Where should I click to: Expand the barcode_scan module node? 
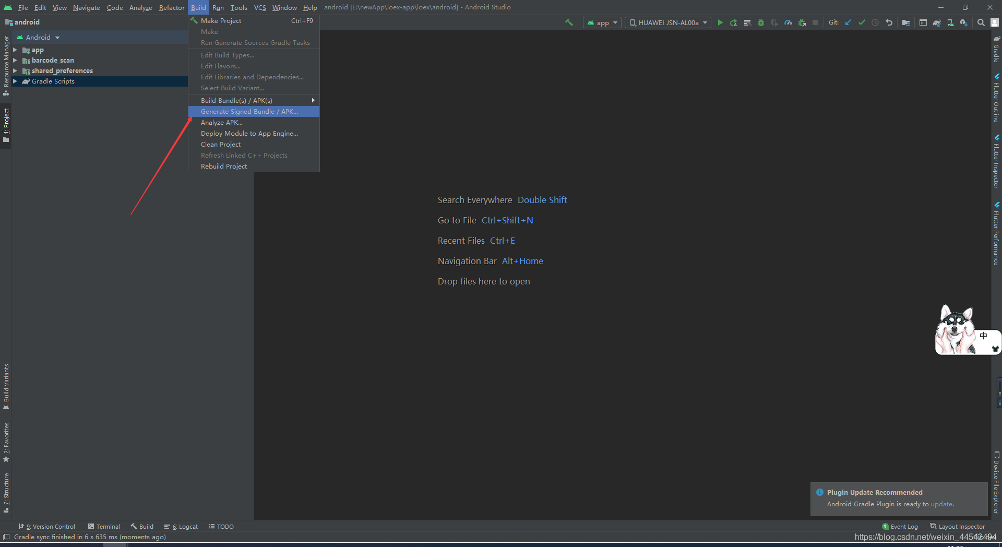(x=15, y=61)
